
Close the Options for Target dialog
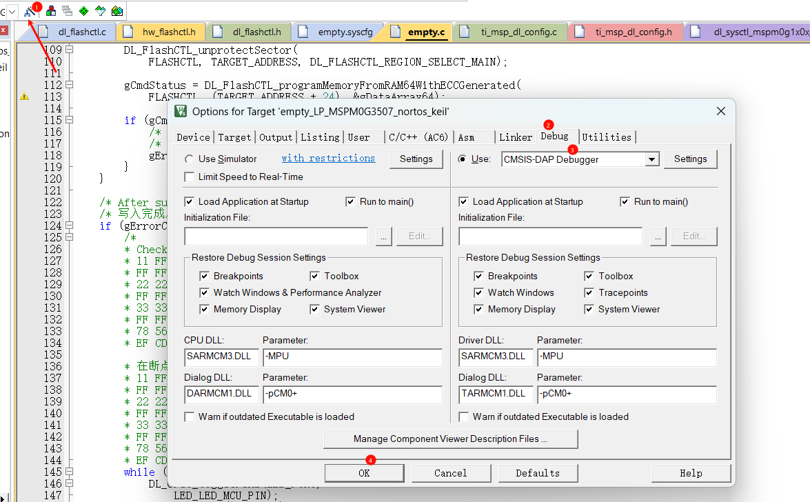(x=721, y=111)
